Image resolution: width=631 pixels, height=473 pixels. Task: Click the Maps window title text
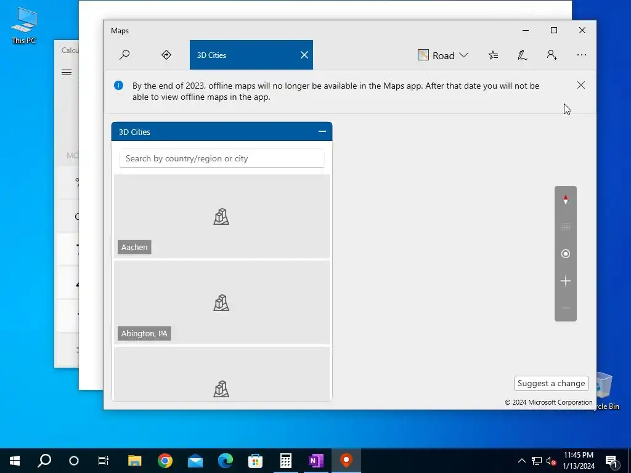(120, 31)
